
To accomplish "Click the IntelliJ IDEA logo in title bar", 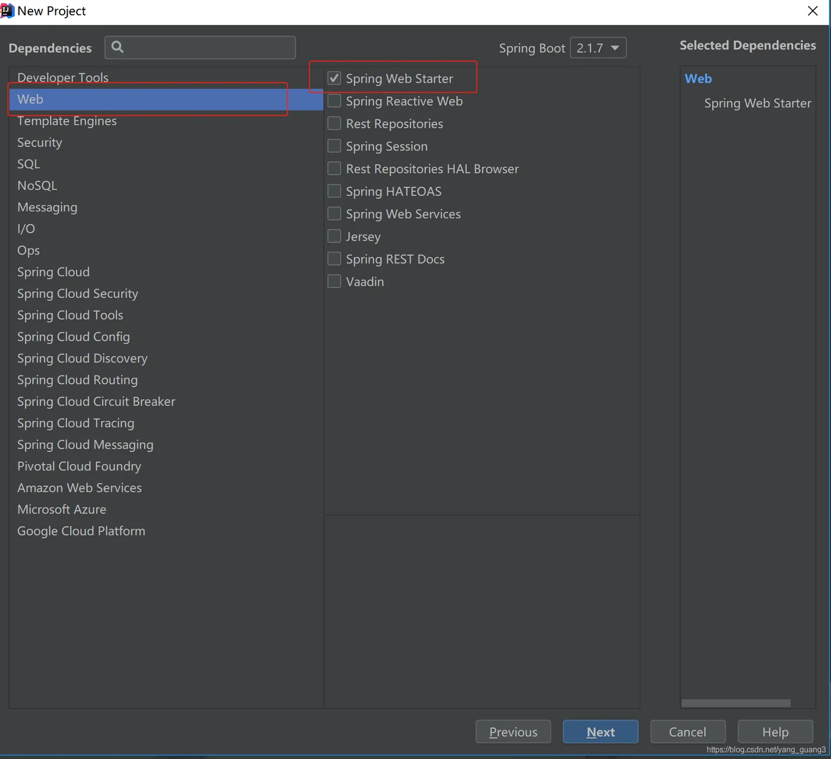I will click(x=7, y=11).
